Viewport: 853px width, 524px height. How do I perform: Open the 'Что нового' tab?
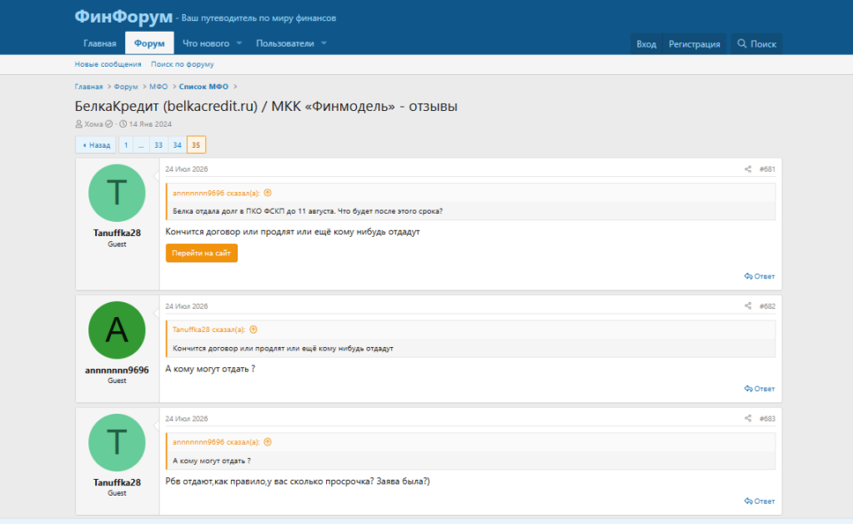206,43
